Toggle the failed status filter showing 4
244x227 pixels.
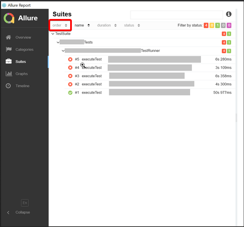coord(206,25)
